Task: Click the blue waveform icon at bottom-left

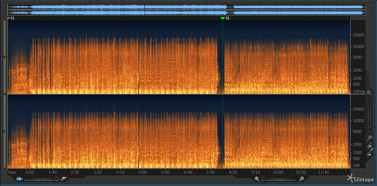Action: click(19, 179)
